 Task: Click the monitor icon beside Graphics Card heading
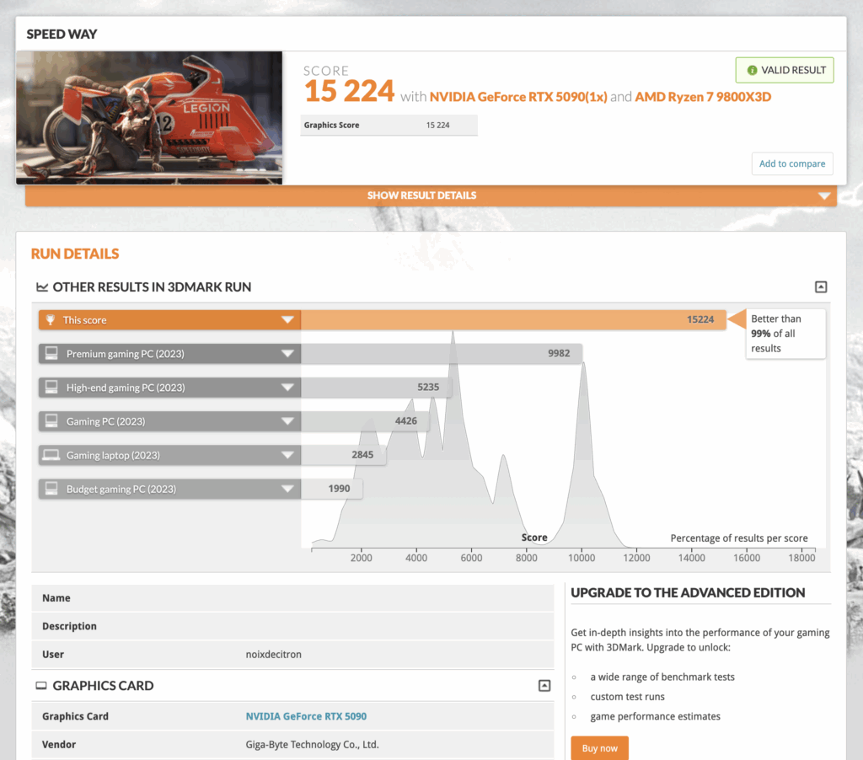pyautogui.click(x=41, y=686)
